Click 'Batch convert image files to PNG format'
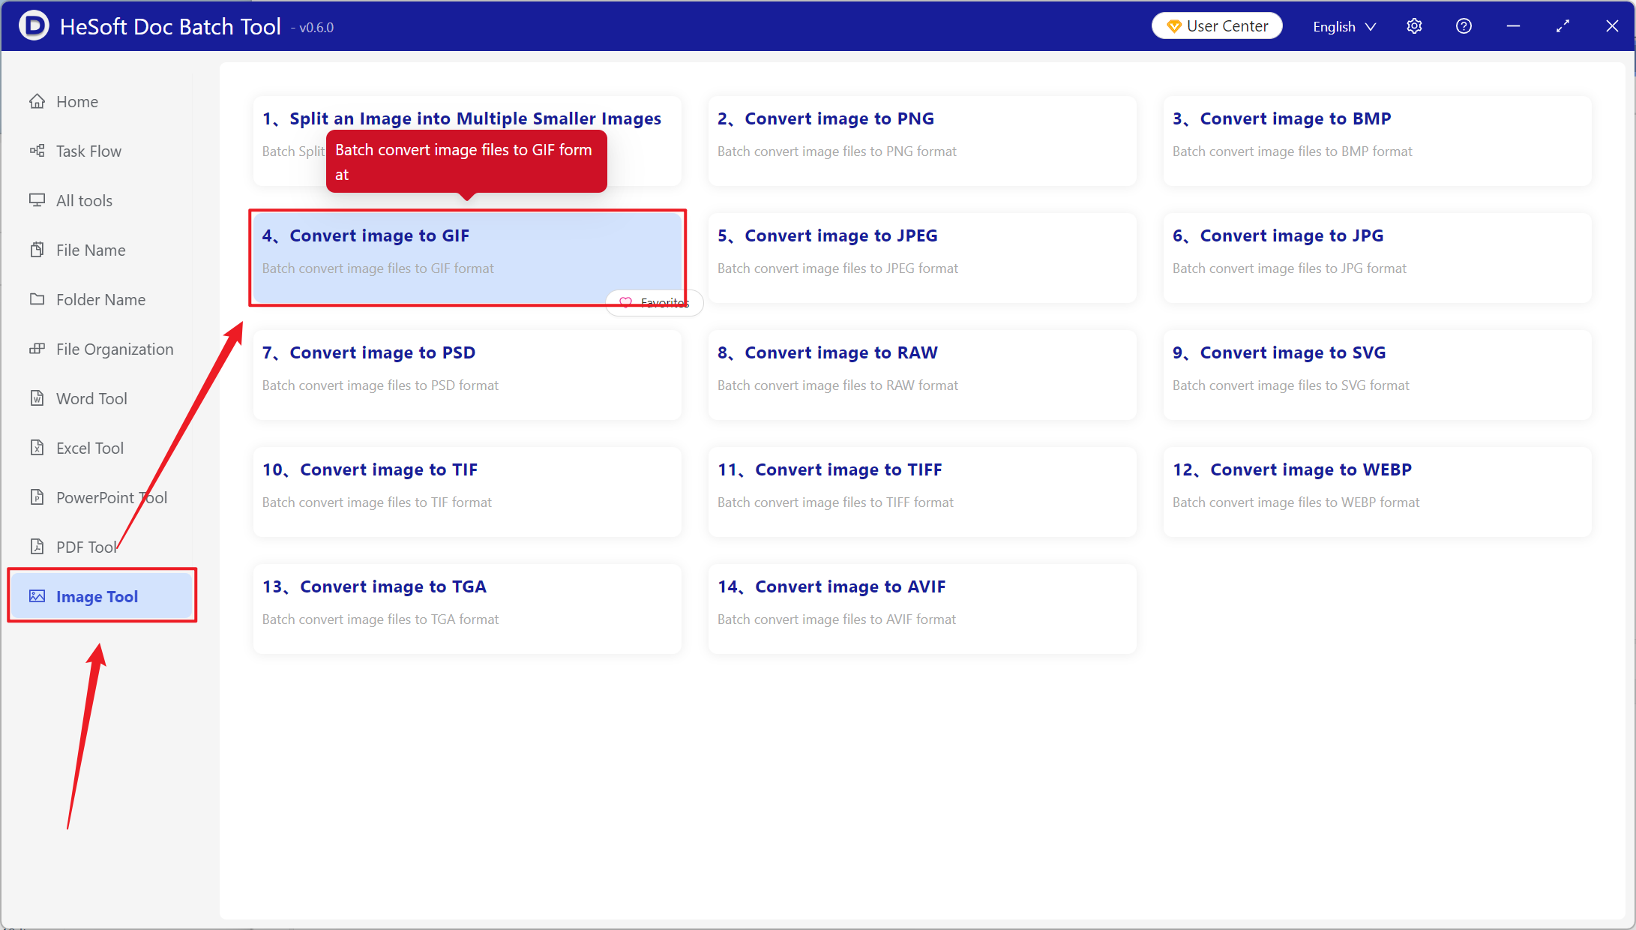1636x930 pixels. [837, 151]
